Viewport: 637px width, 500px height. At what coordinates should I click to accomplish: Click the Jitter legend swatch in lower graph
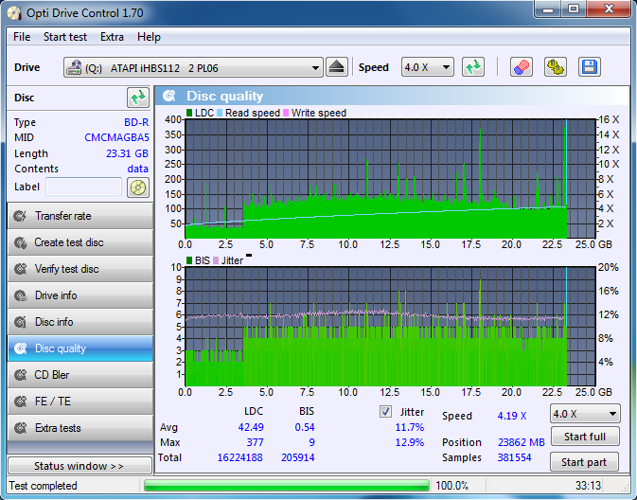216,260
